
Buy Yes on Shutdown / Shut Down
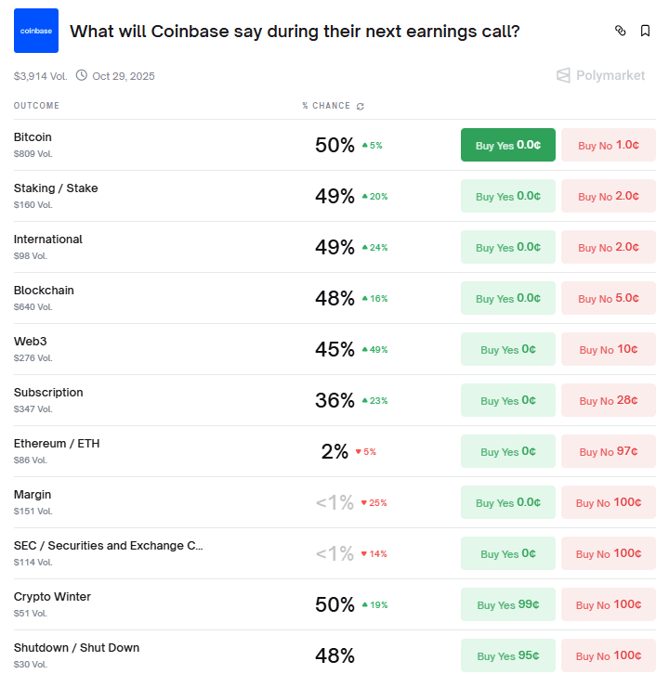(507, 655)
